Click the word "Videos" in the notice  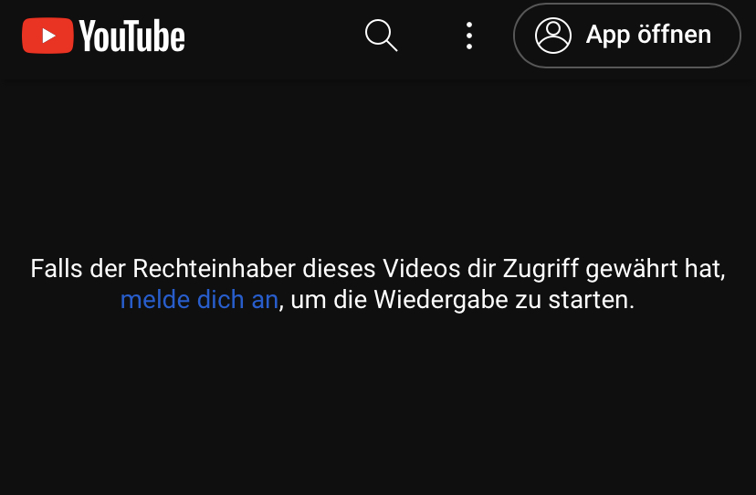[x=422, y=268]
